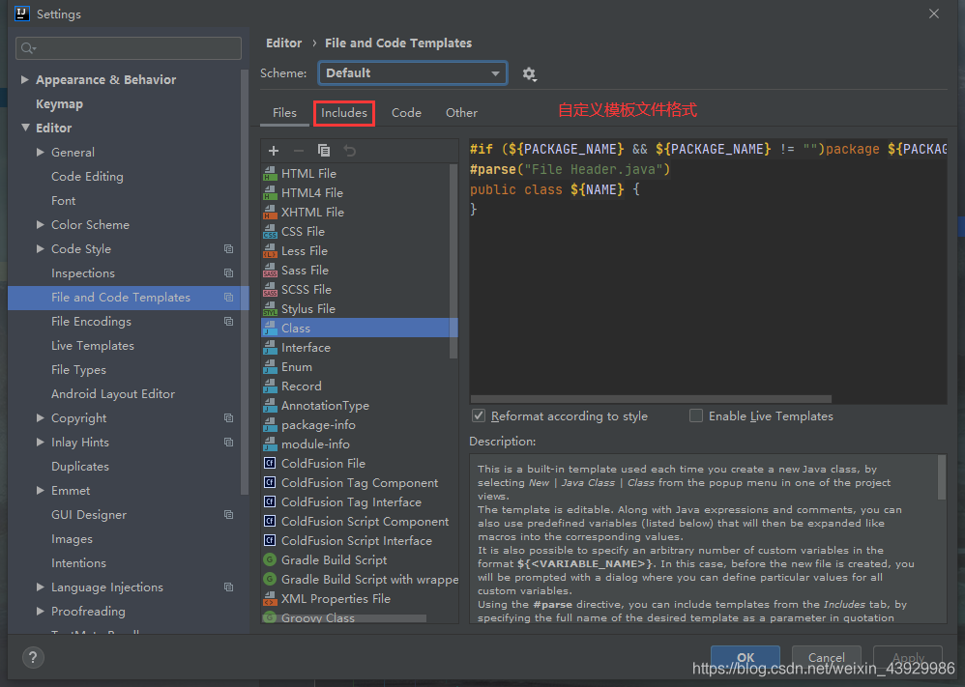The width and height of the screenshot is (965, 687).
Task: Select the Gradle Build Script icon
Action: point(270,559)
